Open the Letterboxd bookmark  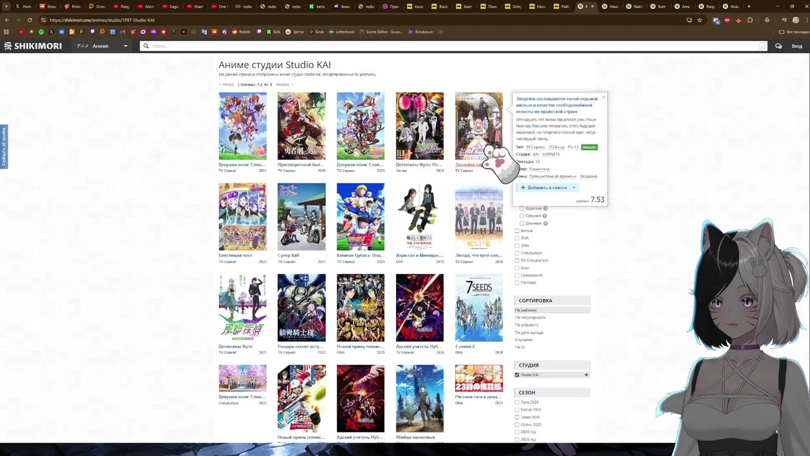pos(342,32)
